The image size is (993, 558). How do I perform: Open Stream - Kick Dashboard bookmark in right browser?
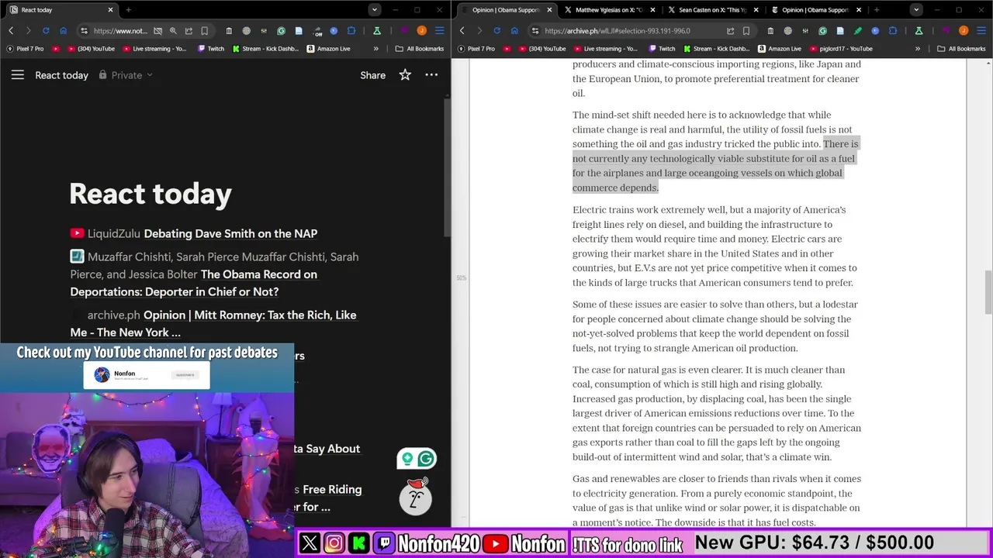(x=717, y=48)
